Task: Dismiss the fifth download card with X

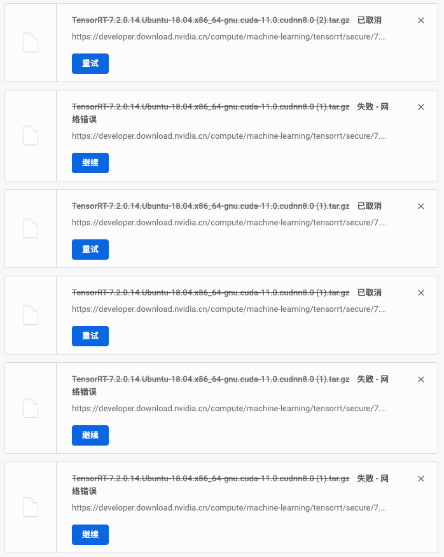Action: 421,380
